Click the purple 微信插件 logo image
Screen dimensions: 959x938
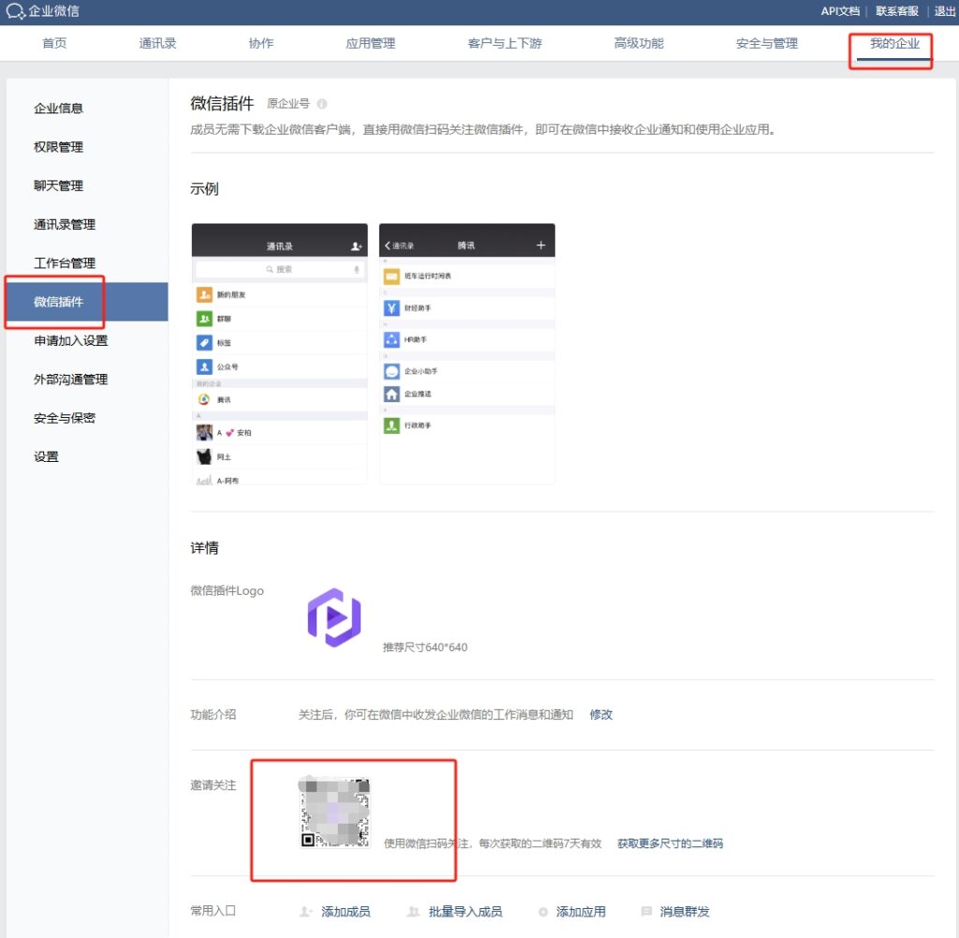click(334, 618)
